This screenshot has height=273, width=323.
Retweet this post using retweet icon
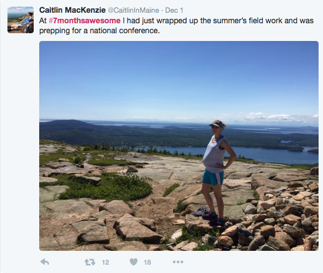[90, 262]
